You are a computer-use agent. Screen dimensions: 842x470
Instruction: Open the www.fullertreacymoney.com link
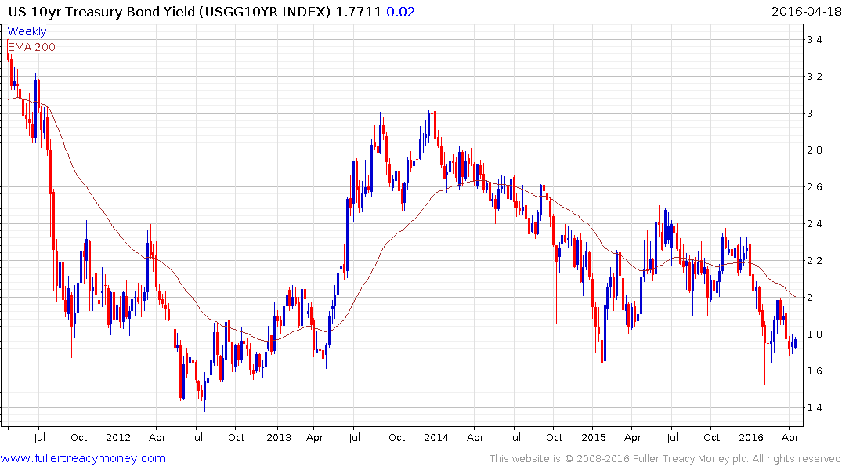pos(83,458)
